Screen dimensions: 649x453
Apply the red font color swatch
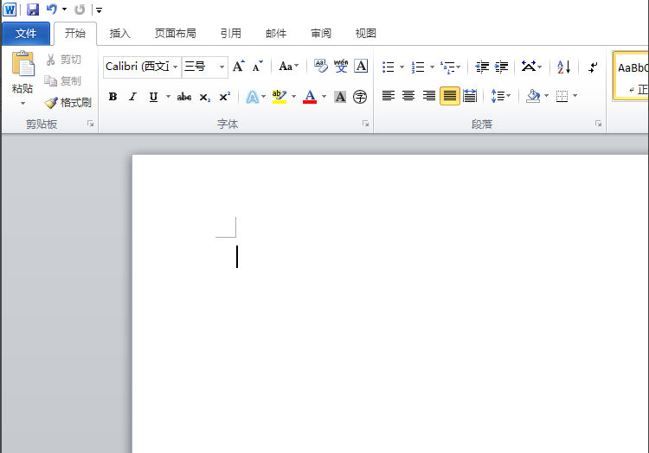point(310,97)
